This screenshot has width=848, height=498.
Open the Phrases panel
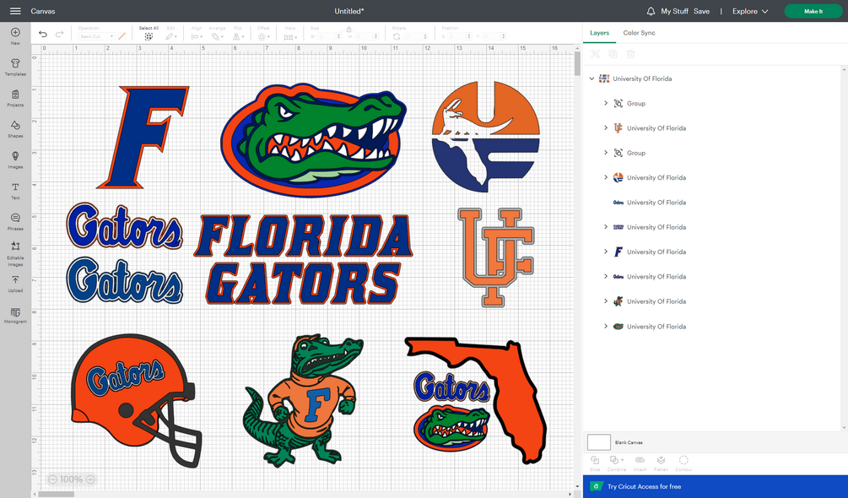point(15,222)
